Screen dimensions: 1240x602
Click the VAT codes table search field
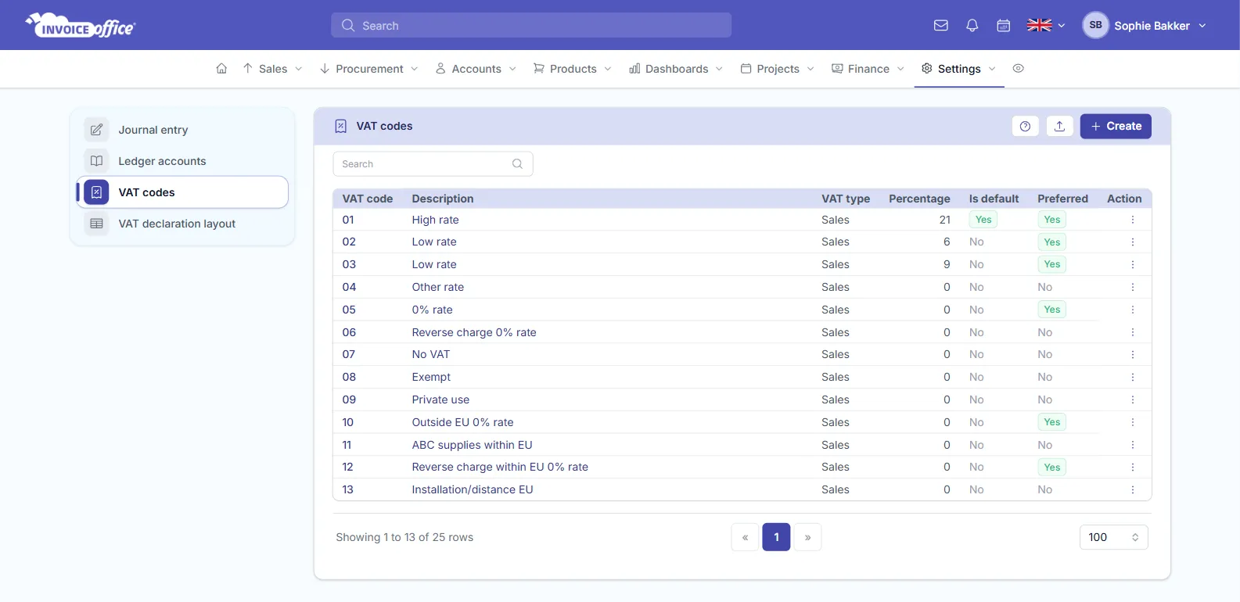click(x=433, y=164)
